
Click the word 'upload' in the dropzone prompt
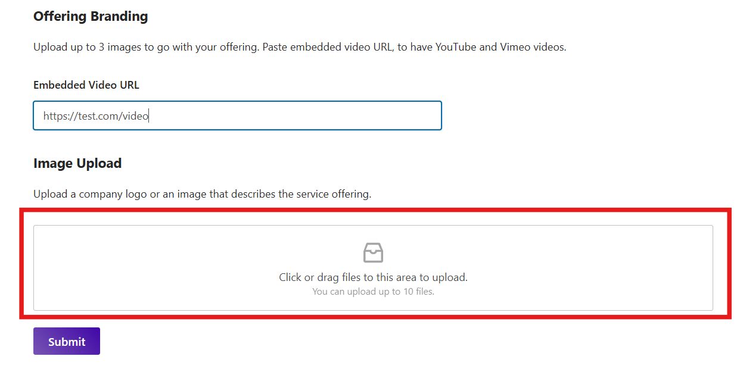pos(450,277)
